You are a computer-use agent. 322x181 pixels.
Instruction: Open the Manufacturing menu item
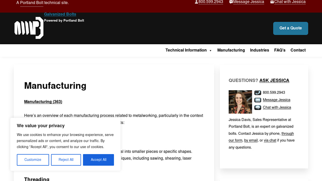point(231,50)
